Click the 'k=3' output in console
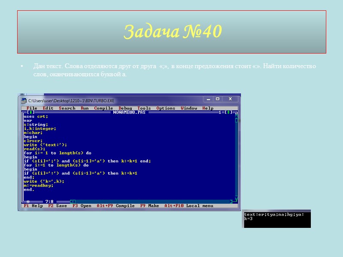This screenshot has width=343, height=257. pyautogui.click(x=248, y=219)
